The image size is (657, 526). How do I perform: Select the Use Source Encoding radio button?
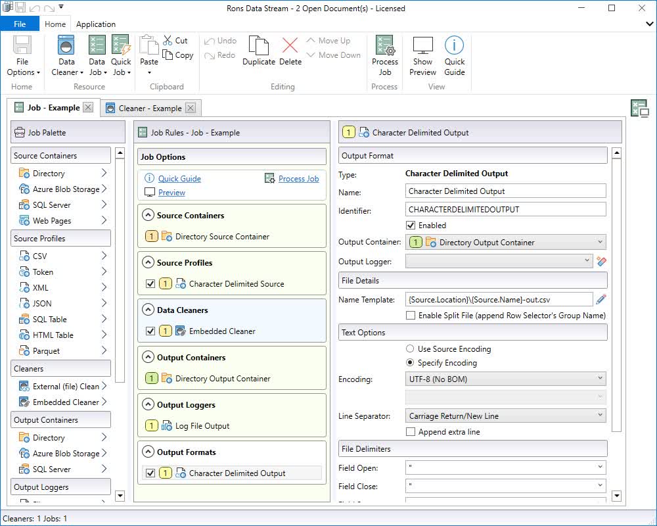[x=409, y=348]
